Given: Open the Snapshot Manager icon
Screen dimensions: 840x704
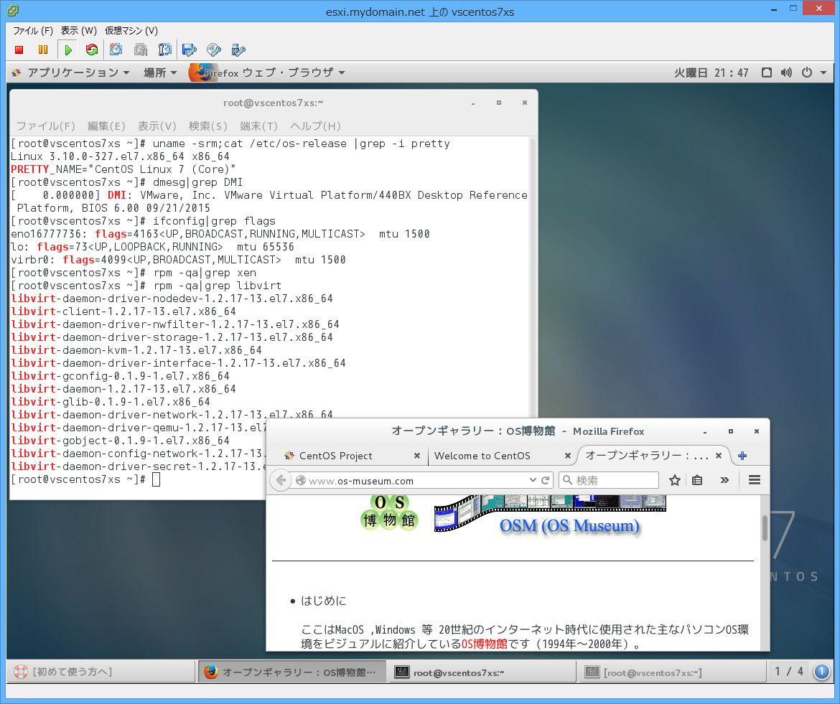Looking at the screenshot, I should (164, 50).
